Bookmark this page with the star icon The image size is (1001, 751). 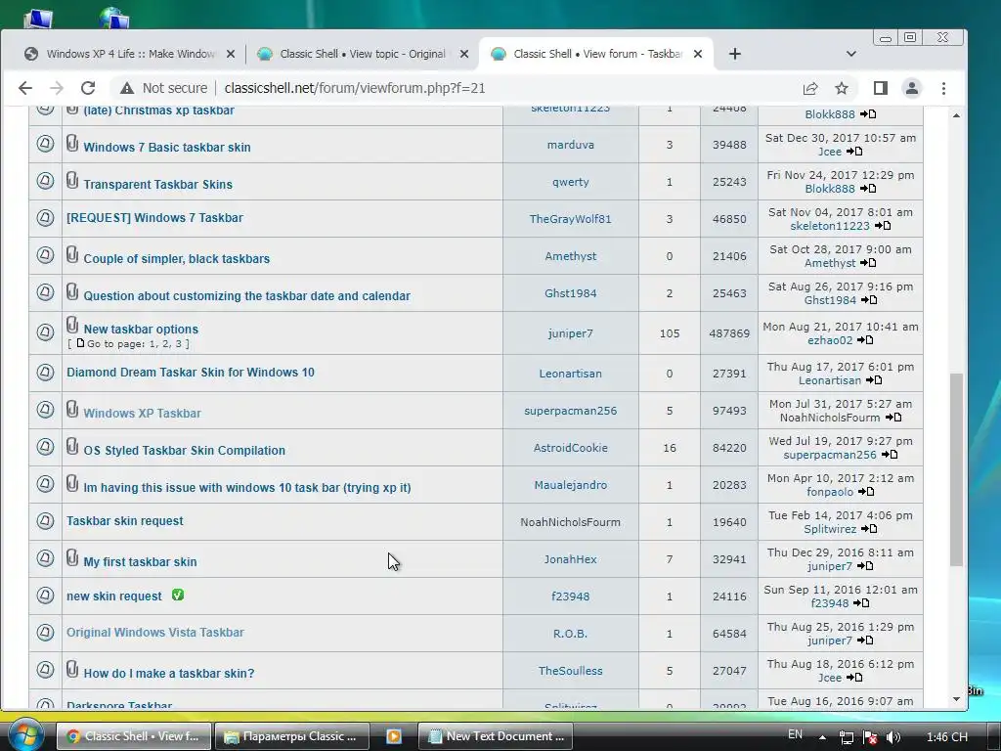842,88
